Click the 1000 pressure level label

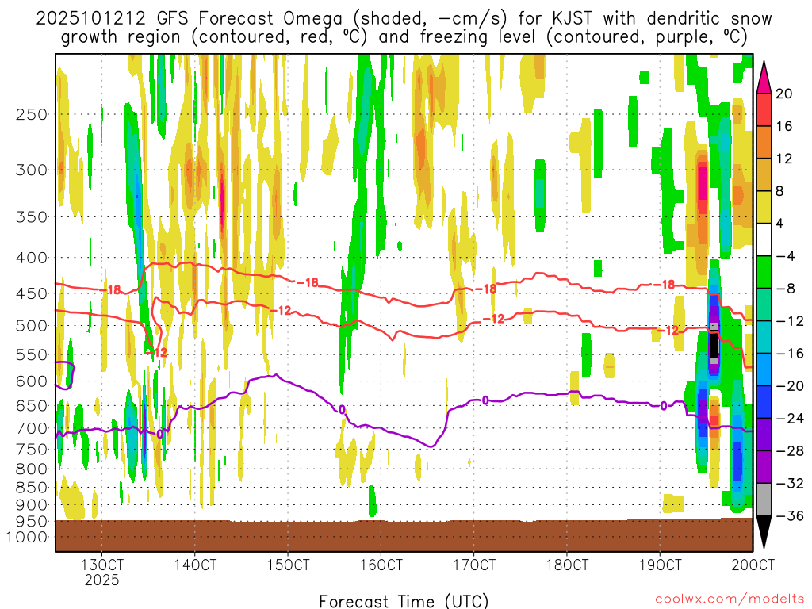(x=27, y=537)
